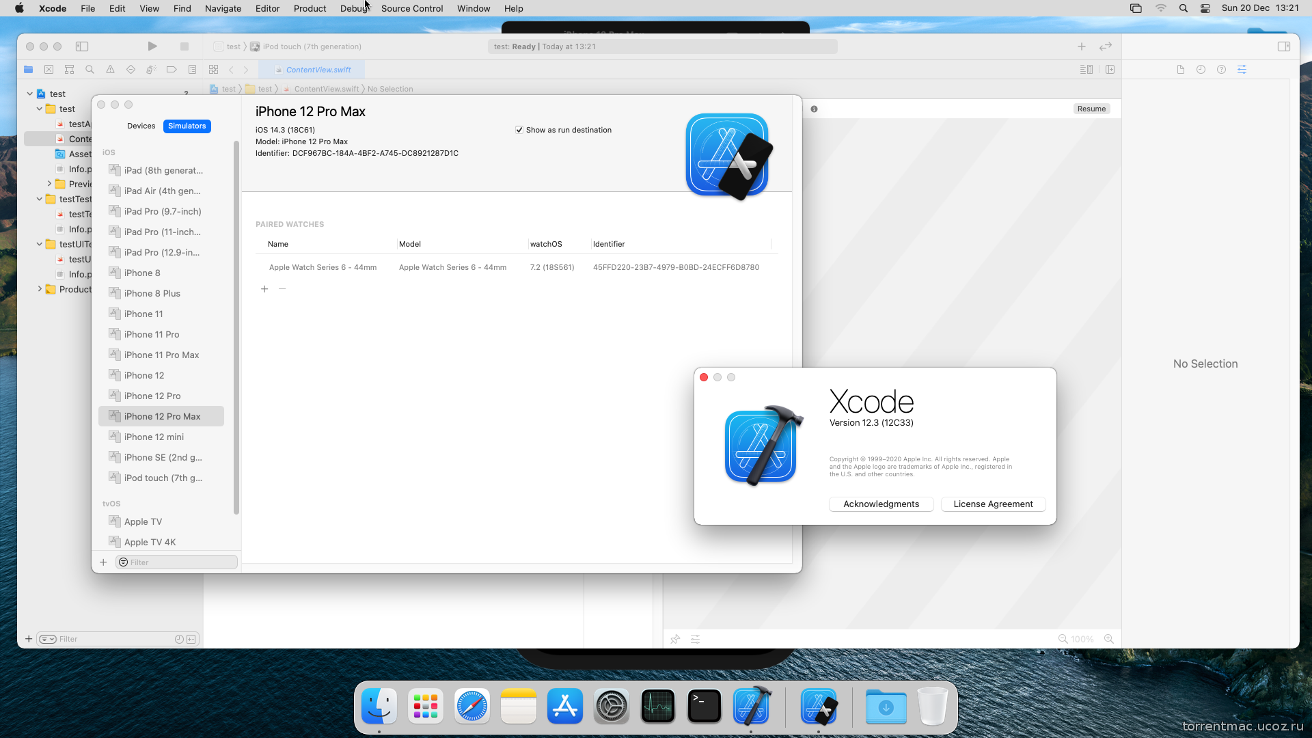This screenshot has width=1312, height=738.
Task: Collapse the testUITests group
Action: [40, 244]
